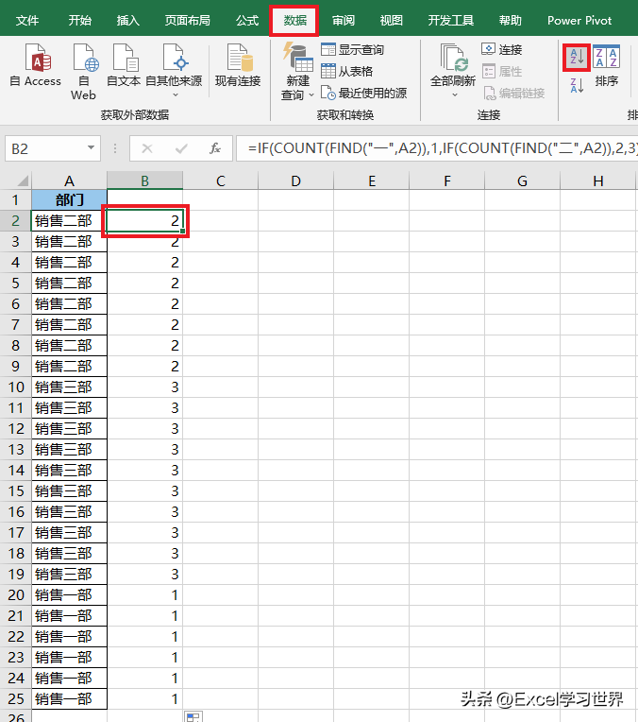Screen dimensions: 638x722
Task: Cancel formula entry X button
Action: 147,148
